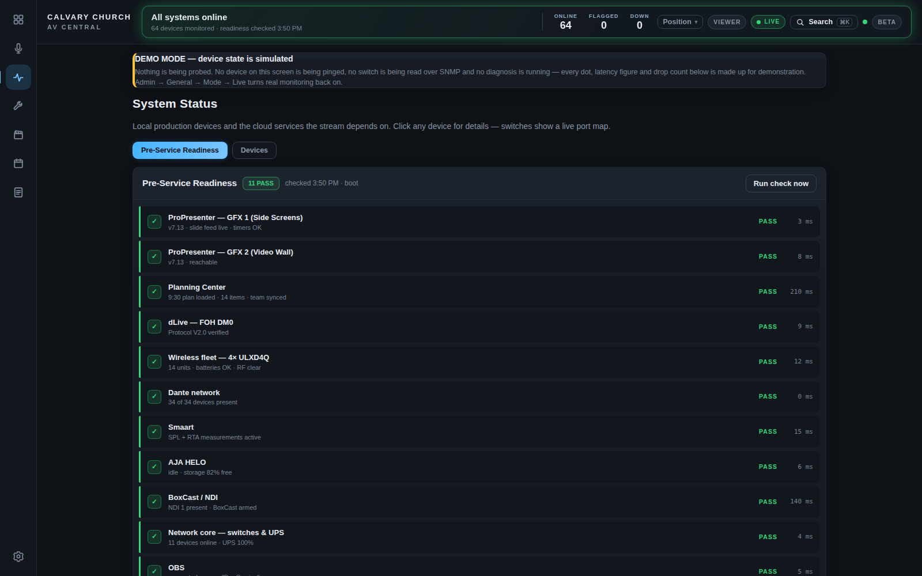
Task: Expand the BoxCast / NDI readiness row
Action: pos(479,502)
